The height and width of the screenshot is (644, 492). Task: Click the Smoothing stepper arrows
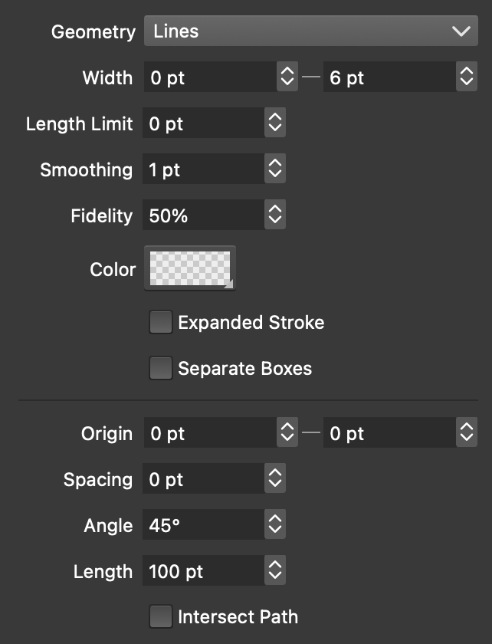click(274, 169)
